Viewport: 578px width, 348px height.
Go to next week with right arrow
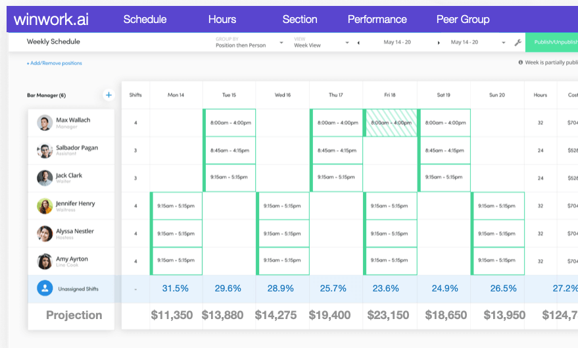click(x=439, y=43)
